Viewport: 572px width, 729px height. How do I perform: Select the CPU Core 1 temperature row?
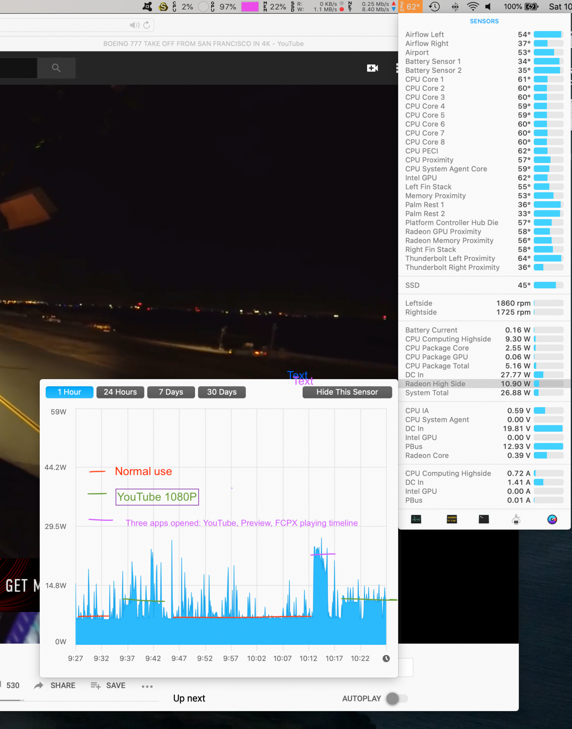(484, 79)
